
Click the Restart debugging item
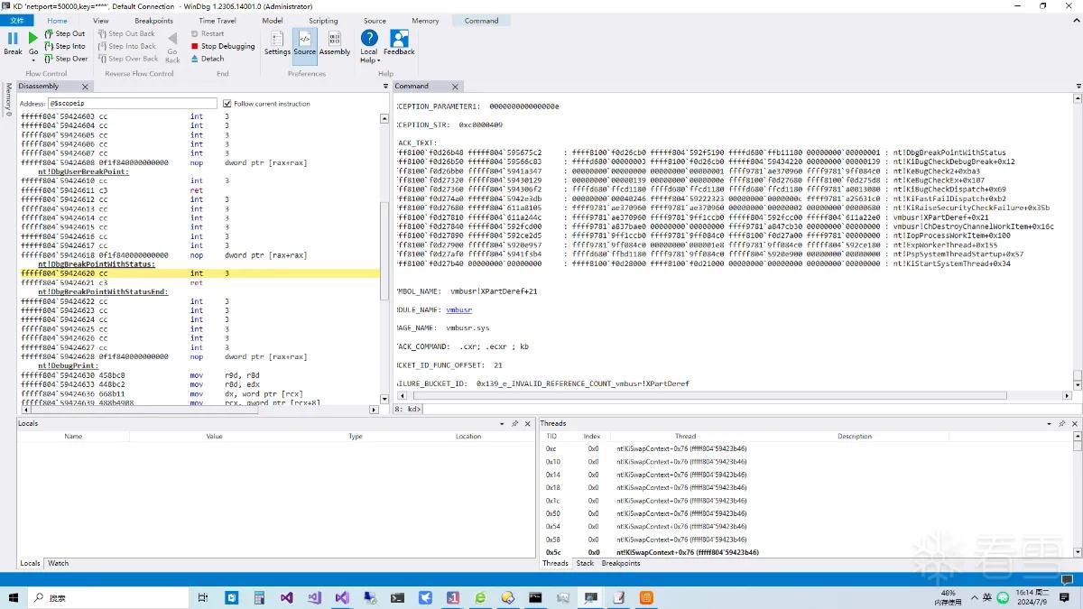click(x=208, y=33)
